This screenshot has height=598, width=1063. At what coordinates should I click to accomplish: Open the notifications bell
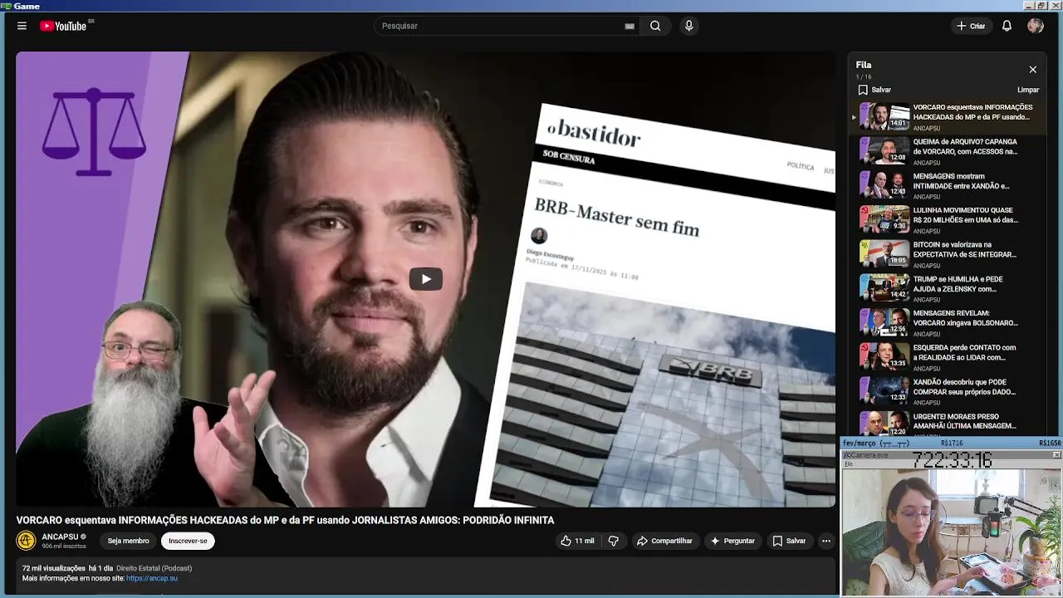[x=1007, y=26]
